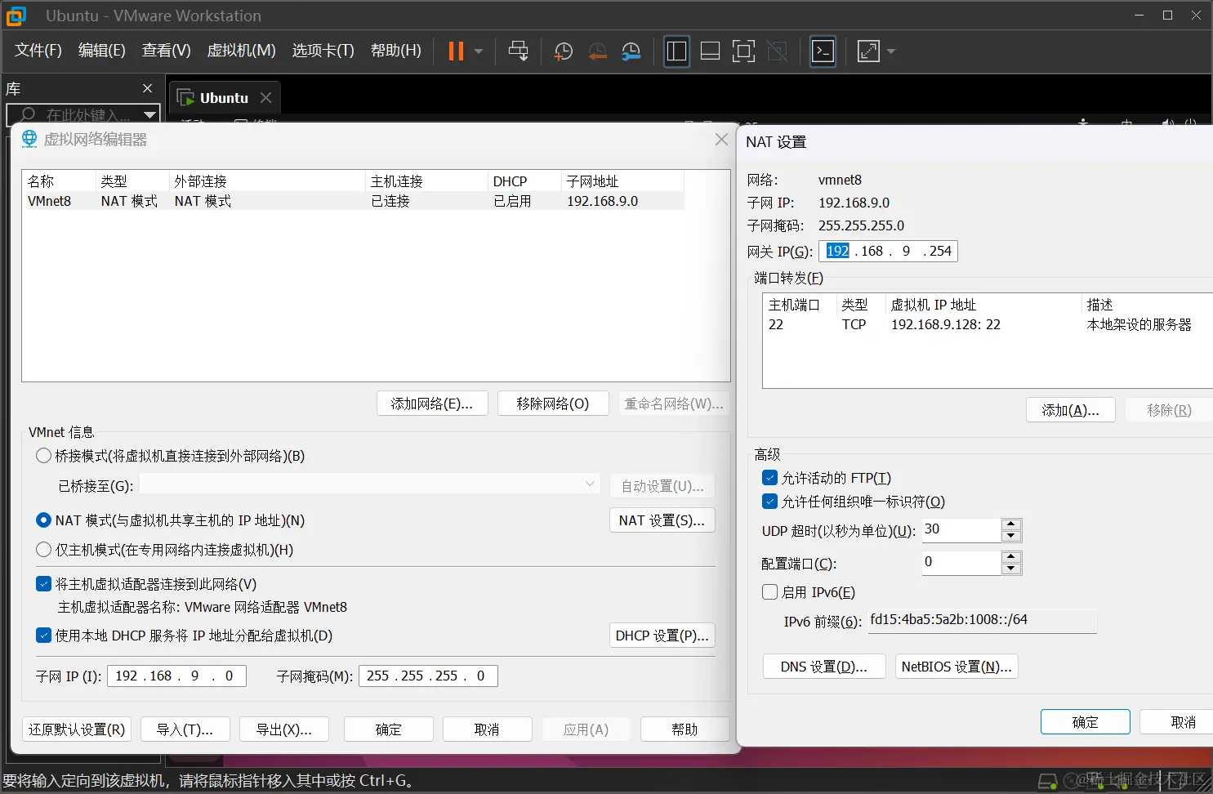Click the orange pause VM icon

pos(456,51)
